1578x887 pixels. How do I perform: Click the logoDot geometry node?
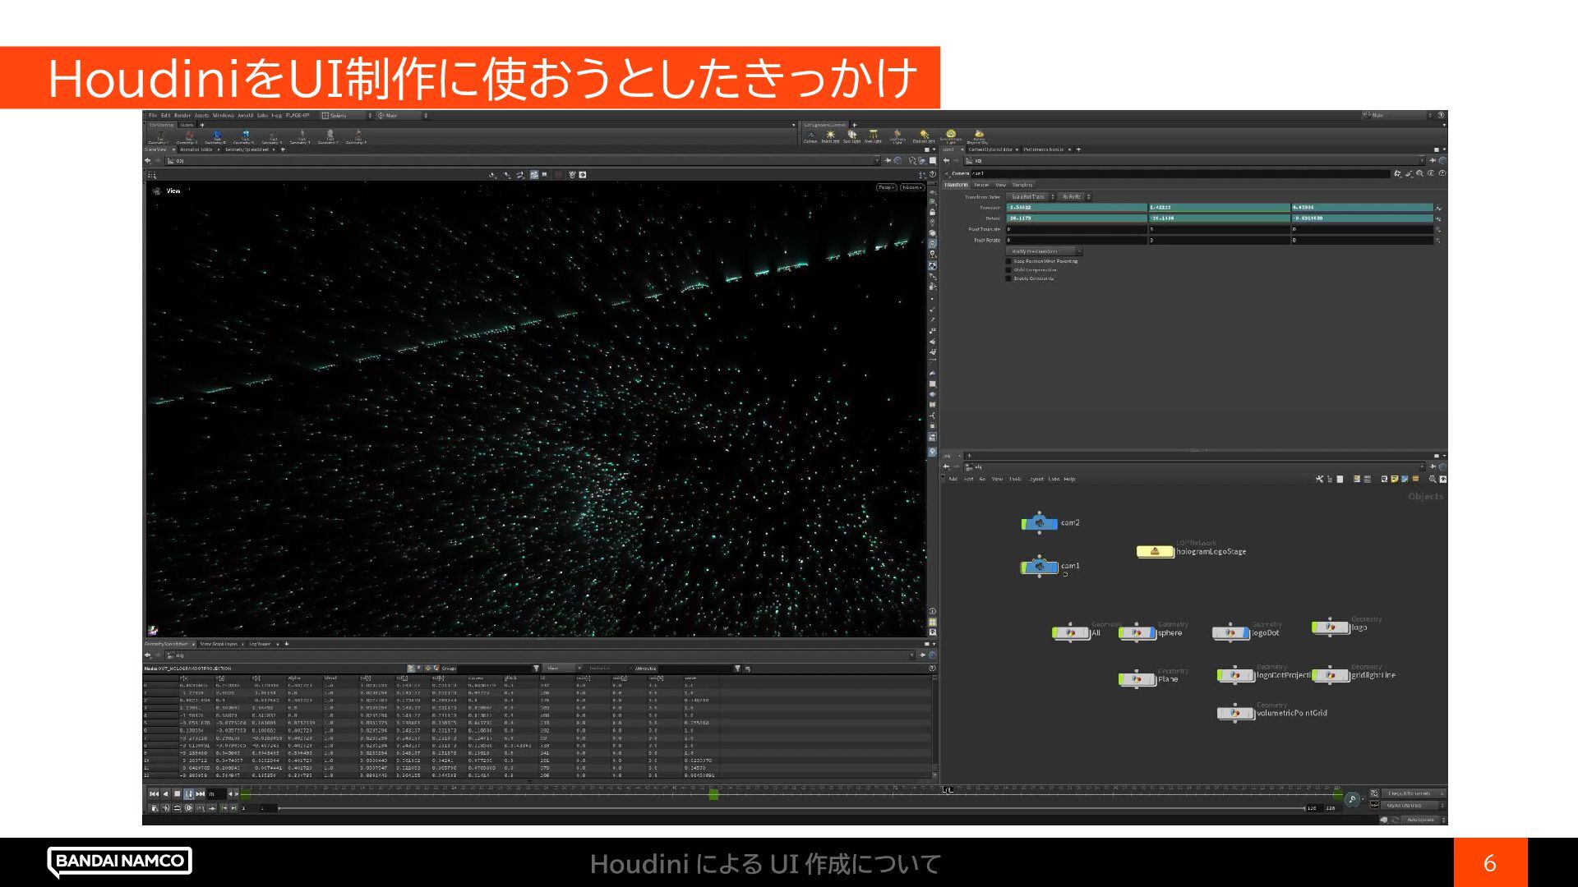[x=1230, y=632]
